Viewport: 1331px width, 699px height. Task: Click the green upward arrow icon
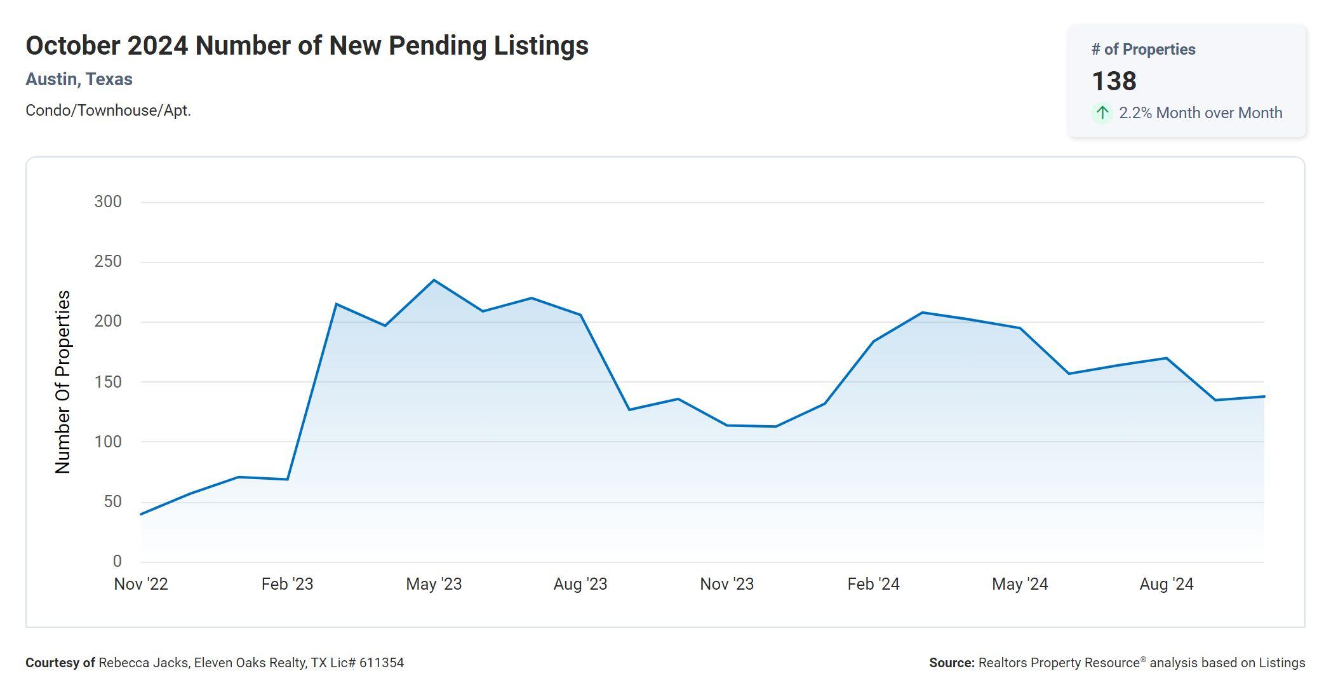pyautogui.click(x=1102, y=113)
